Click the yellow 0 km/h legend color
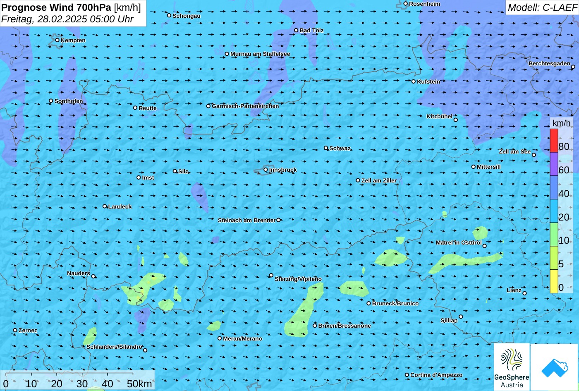 [x=554, y=281]
